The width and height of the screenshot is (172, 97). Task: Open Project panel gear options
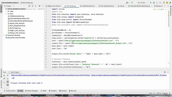40,6
